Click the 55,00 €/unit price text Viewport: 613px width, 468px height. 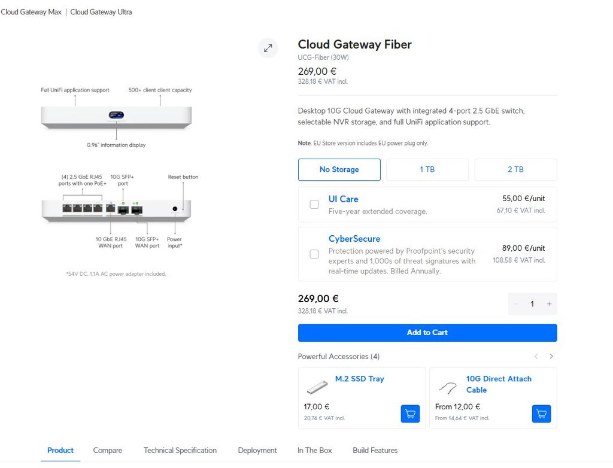tap(523, 199)
